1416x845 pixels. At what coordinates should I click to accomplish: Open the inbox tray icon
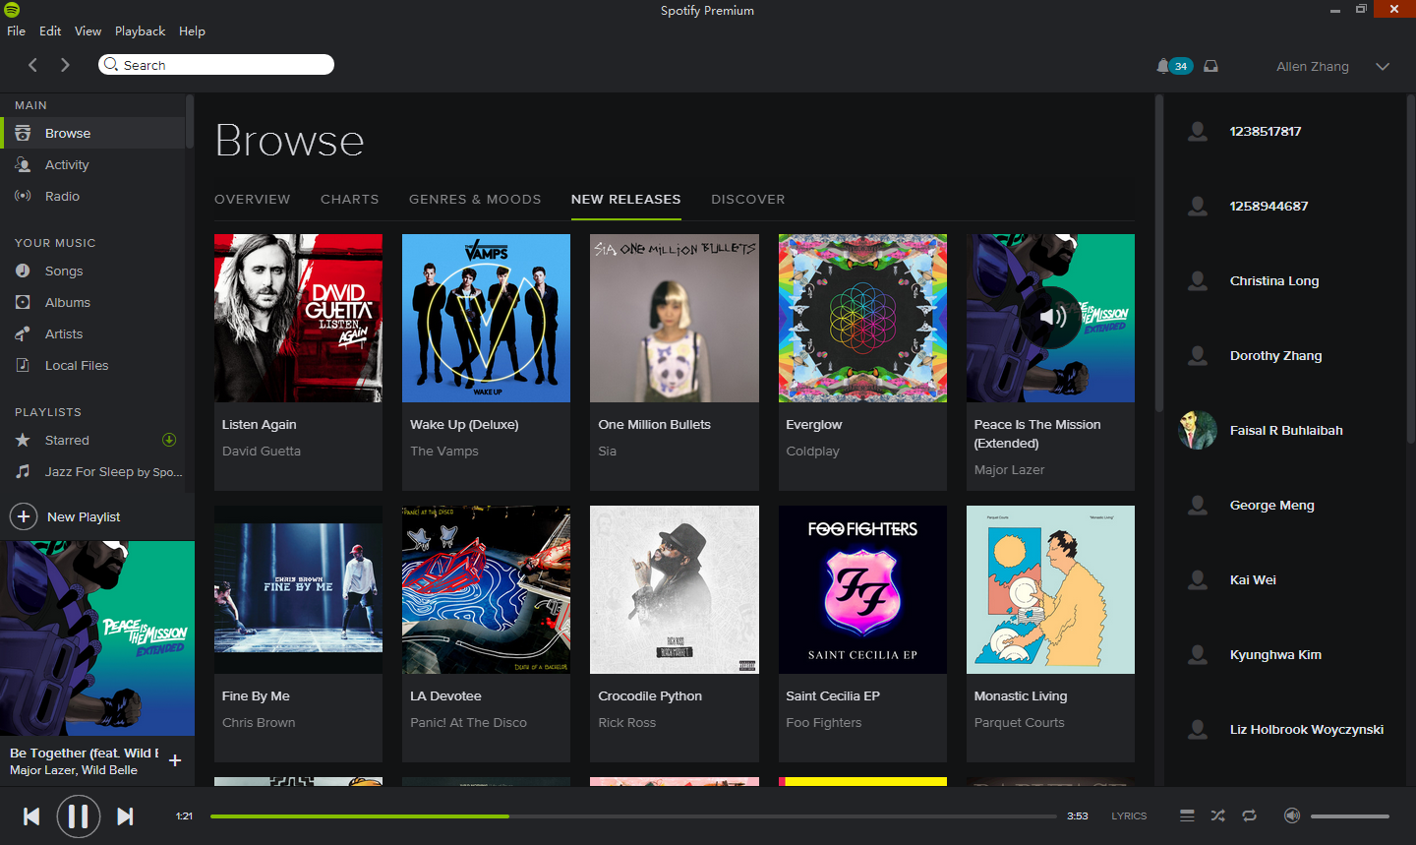click(1210, 66)
